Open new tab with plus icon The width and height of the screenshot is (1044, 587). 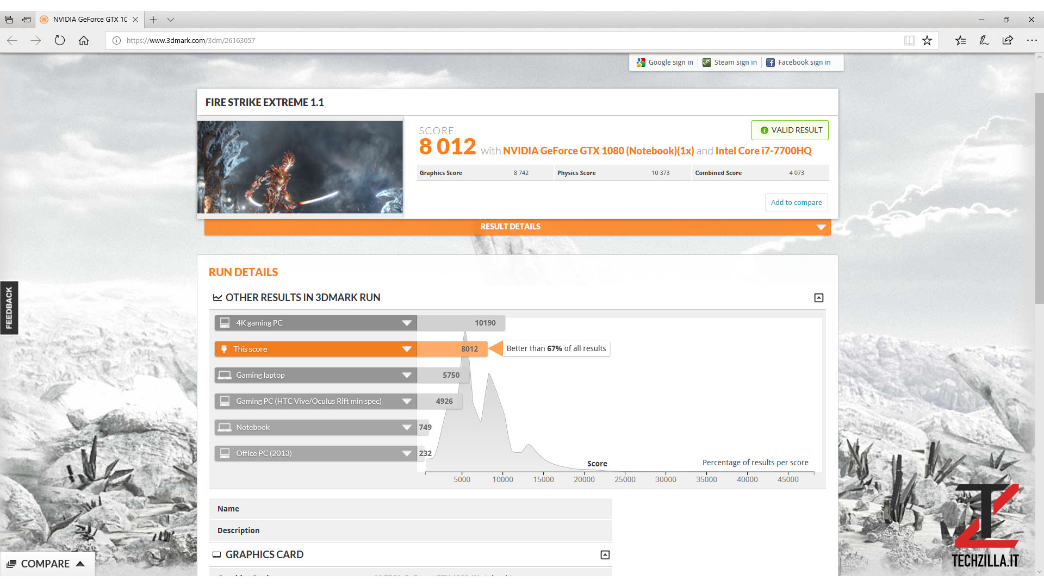tap(153, 20)
